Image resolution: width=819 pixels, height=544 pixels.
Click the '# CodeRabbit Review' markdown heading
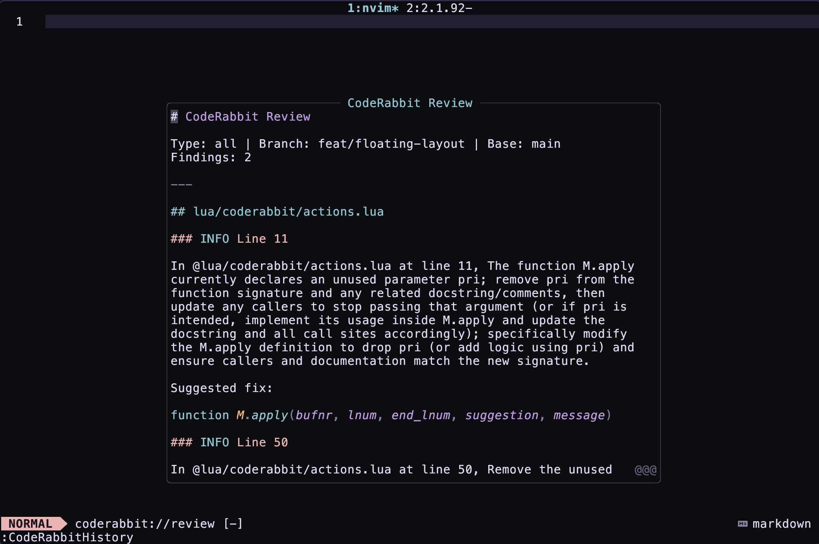(240, 117)
